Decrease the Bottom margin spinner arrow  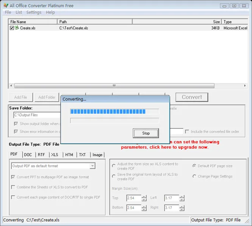click(x=144, y=209)
